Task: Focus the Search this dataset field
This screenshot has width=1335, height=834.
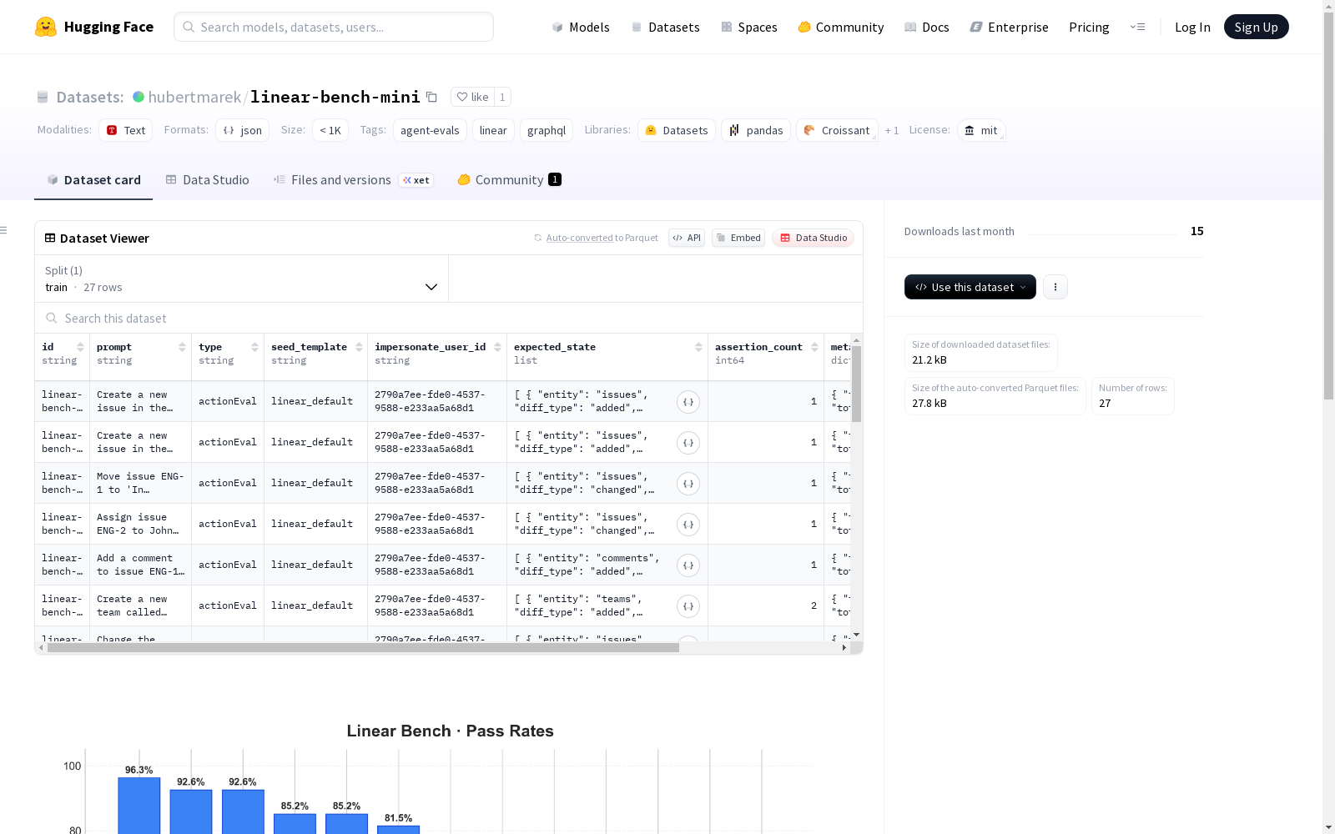Action: (449, 319)
